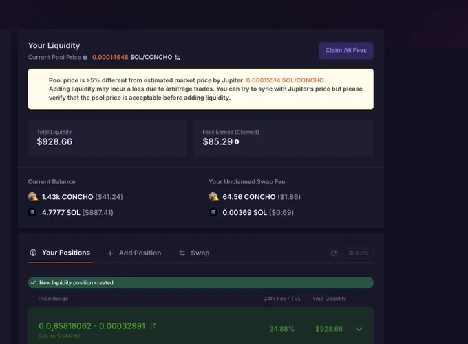Click the plus icon beside Add Position

pos(110,253)
